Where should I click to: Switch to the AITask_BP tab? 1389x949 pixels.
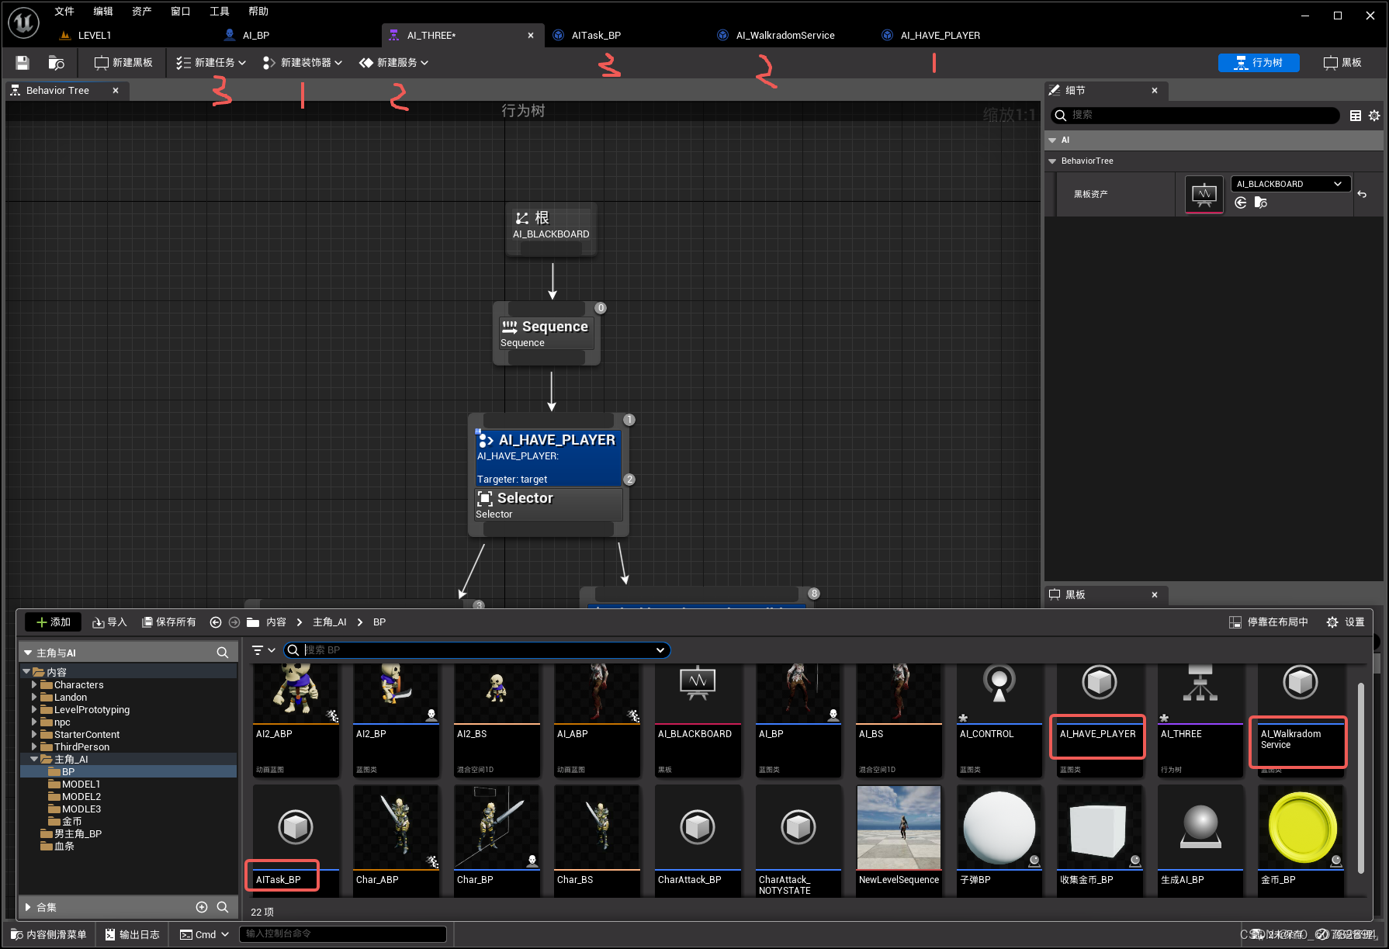(x=596, y=36)
